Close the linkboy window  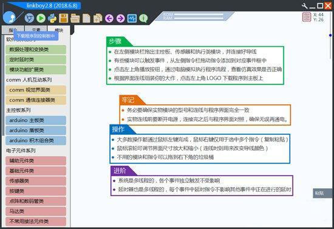tap(328, 5)
